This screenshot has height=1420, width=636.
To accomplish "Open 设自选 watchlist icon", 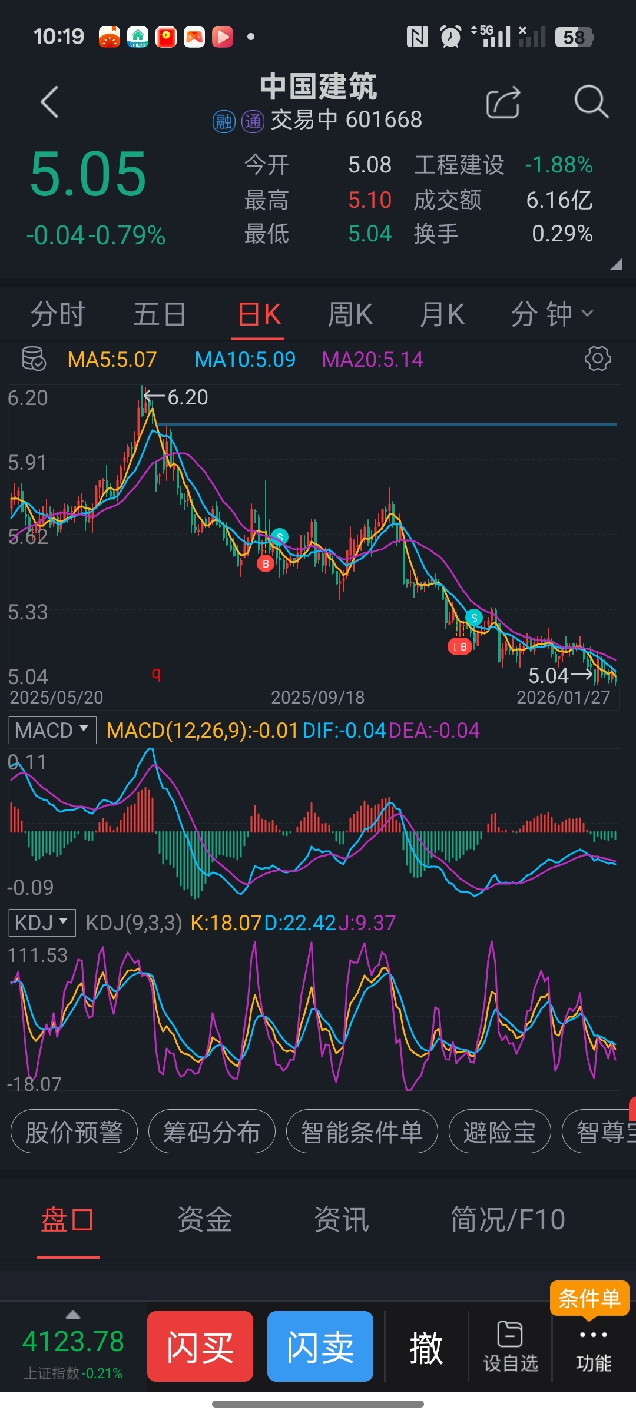I will coord(511,1346).
